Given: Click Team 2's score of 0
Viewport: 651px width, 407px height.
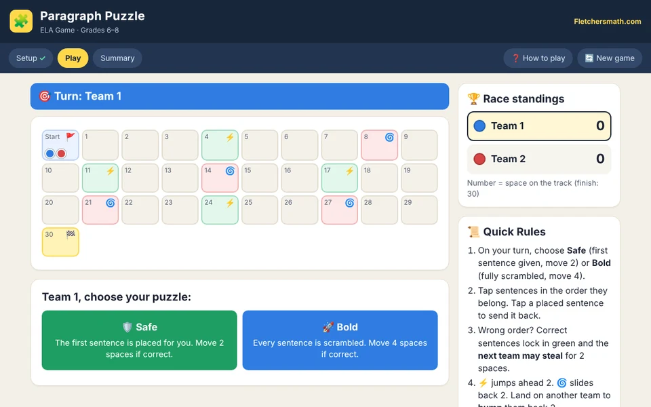Looking at the screenshot, I should point(600,159).
